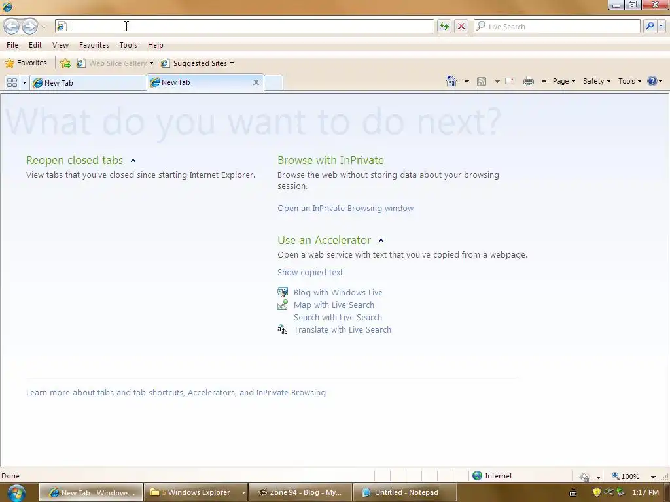Open the tab list dropdown arrow
The width and height of the screenshot is (670, 502).
(x=24, y=82)
